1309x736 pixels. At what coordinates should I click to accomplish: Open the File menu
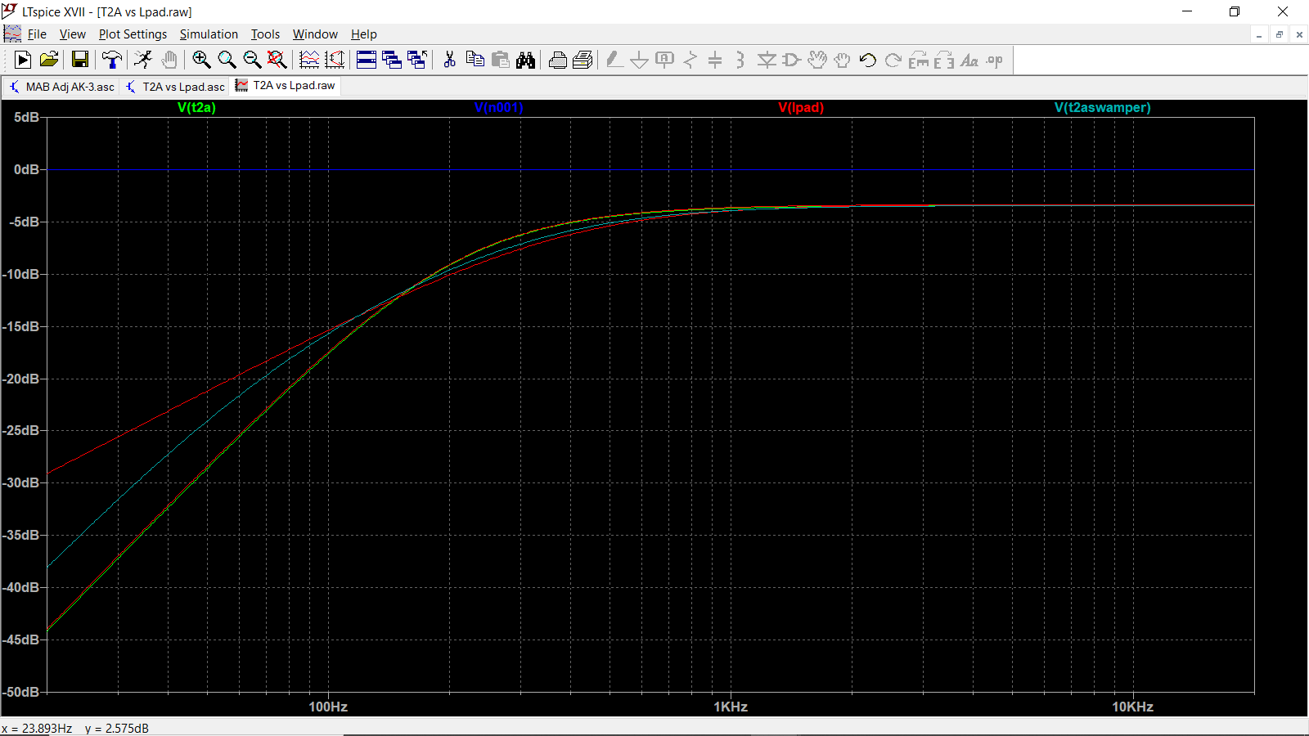pyautogui.click(x=37, y=34)
